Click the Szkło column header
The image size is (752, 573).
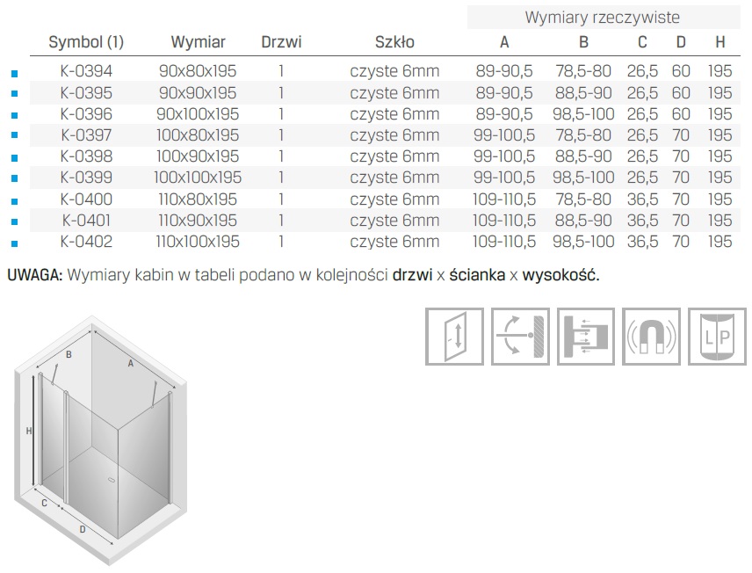394,41
